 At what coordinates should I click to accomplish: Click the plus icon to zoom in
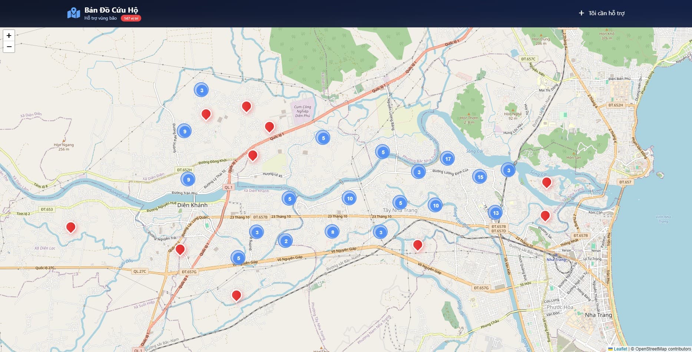pos(8,36)
